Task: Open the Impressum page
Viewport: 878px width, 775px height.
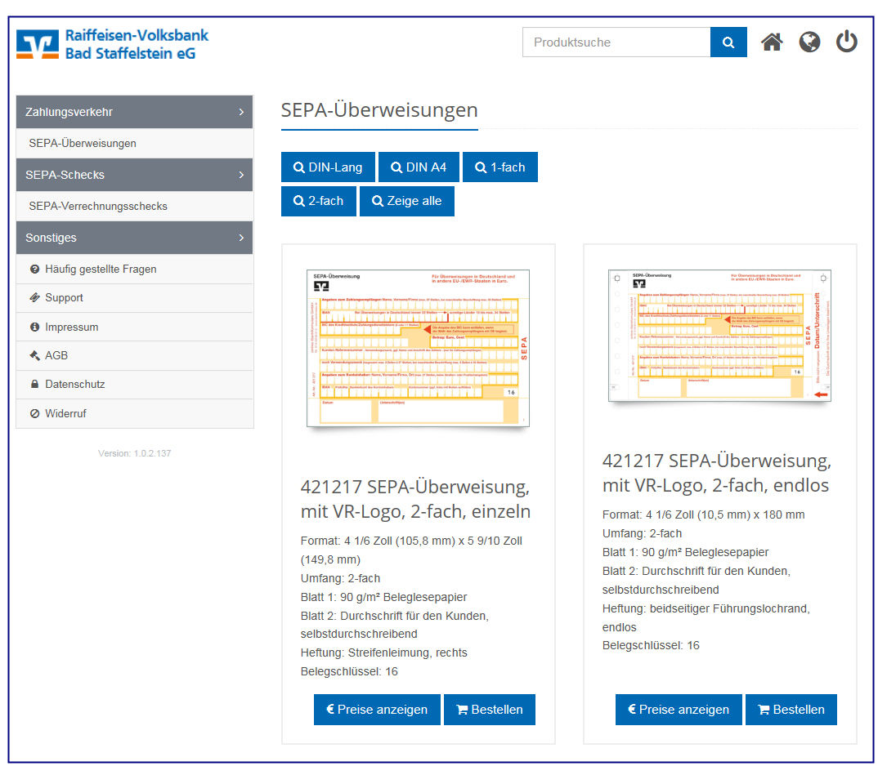Action: coord(134,327)
